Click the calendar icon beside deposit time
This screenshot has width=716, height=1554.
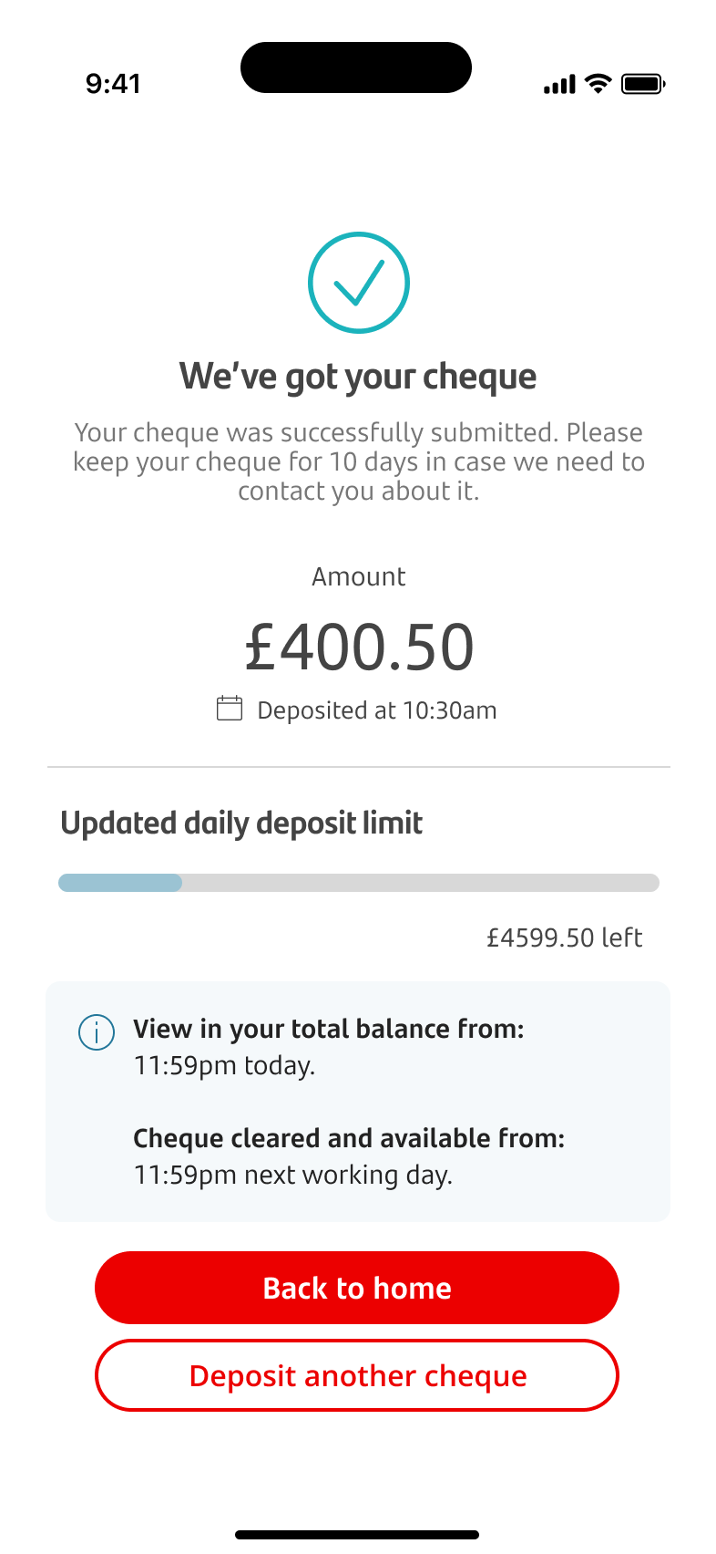pos(230,709)
